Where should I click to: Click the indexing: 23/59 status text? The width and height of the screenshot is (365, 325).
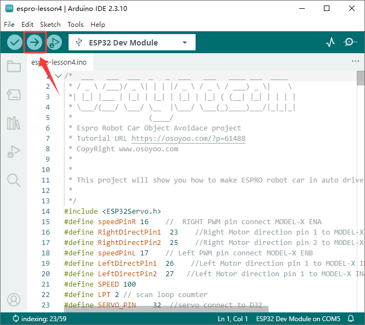click(x=44, y=319)
